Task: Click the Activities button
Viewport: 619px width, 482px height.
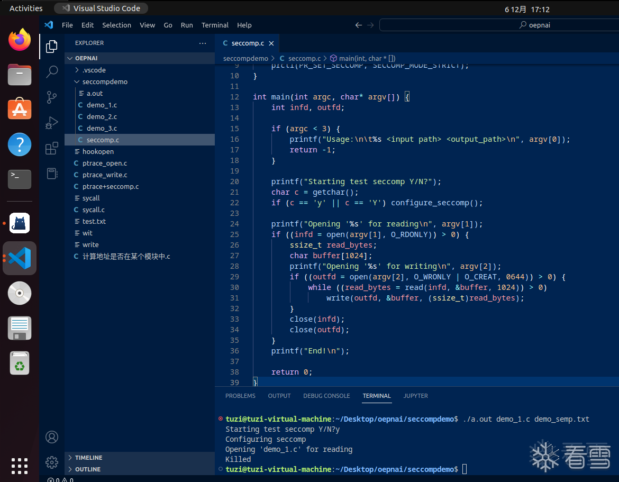Action: (x=26, y=8)
